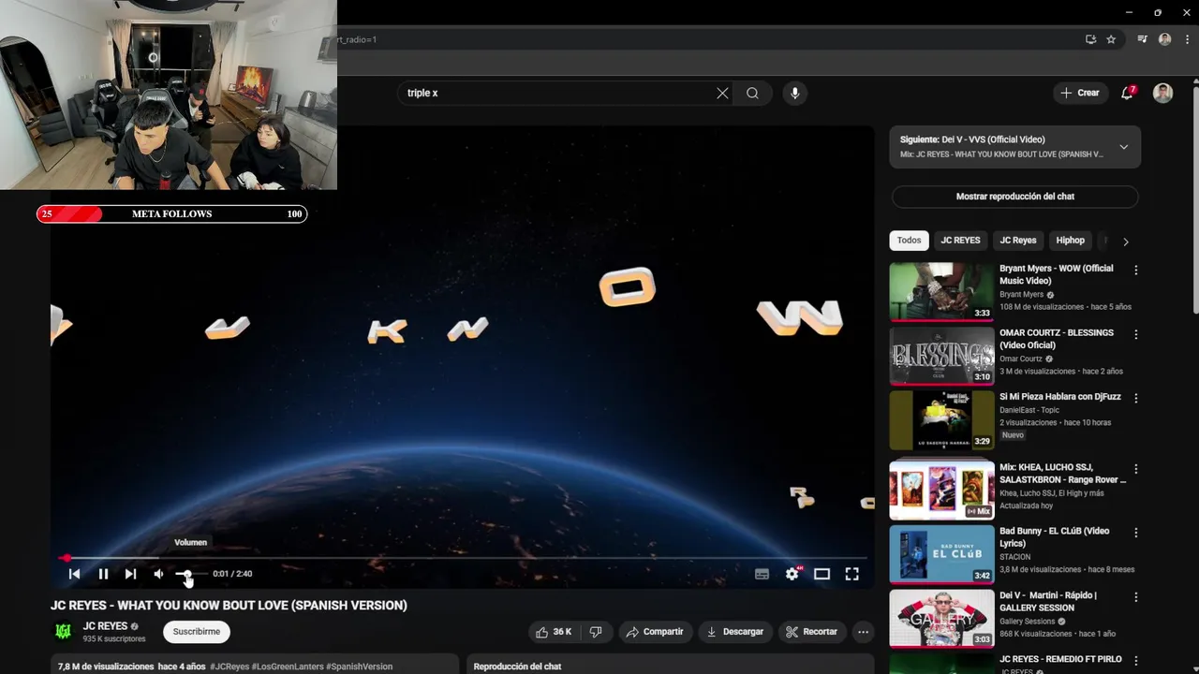1199x674 pixels.
Task: Open options for OMAR COURTZ BLESSINGS
Action: pos(1135,334)
